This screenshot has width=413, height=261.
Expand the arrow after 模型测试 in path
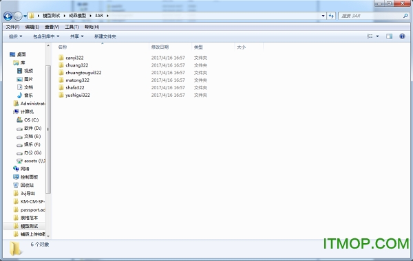(64, 16)
